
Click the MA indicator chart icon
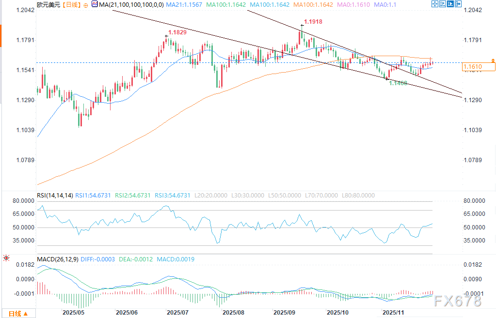94,5
